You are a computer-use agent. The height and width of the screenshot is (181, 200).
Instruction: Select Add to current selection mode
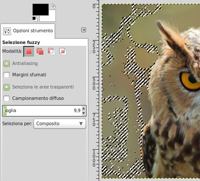pyautogui.click(x=40, y=51)
